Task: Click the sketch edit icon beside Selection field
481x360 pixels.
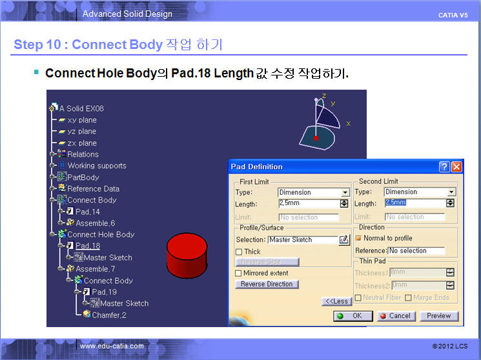Action: 344,240
